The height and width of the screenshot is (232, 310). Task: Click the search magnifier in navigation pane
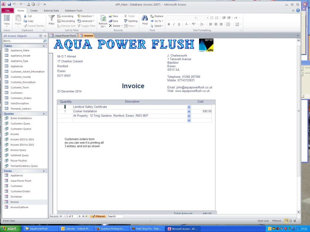pos(45,41)
